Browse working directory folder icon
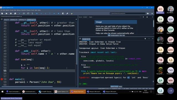 [x=148, y=14]
